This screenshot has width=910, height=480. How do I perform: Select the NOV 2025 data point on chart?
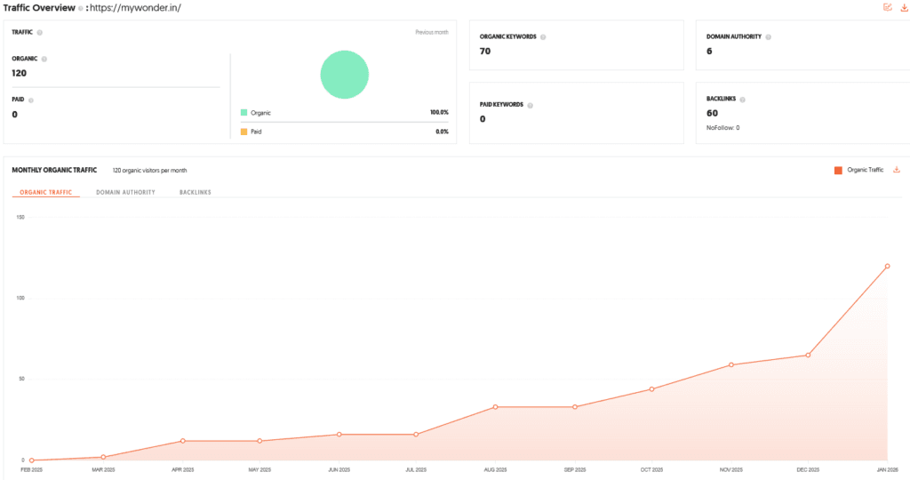click(731, 365)
